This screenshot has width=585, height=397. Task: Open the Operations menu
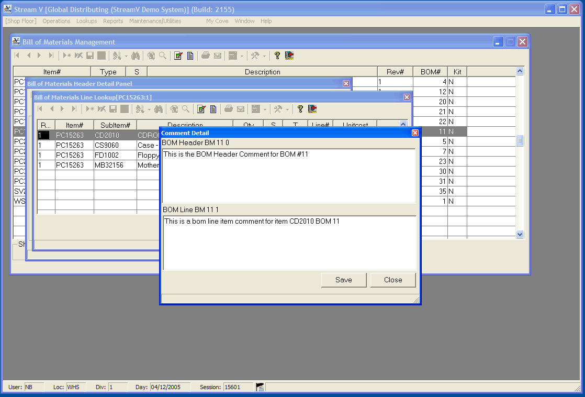pos(57,21)
